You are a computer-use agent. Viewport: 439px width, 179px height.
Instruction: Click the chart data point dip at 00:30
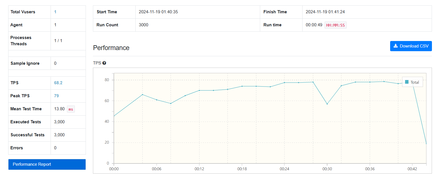point(327,104)
